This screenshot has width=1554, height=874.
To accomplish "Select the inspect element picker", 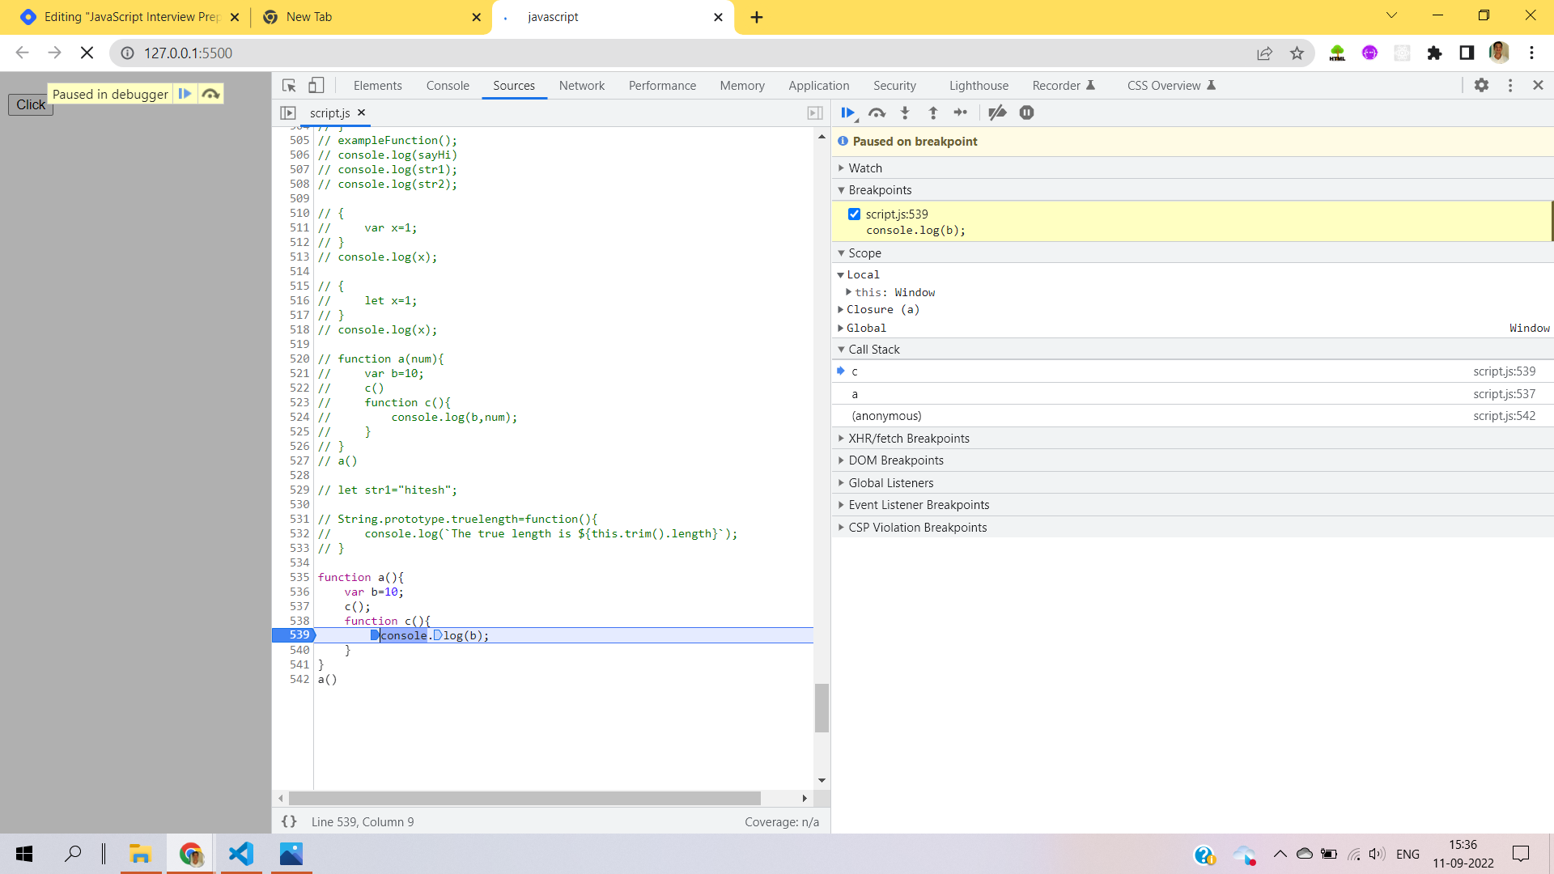I will pos(289,86).
